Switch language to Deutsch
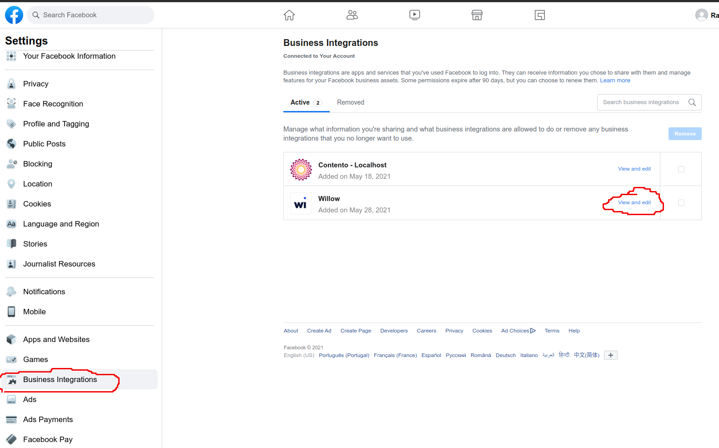 tap(506, 355)
